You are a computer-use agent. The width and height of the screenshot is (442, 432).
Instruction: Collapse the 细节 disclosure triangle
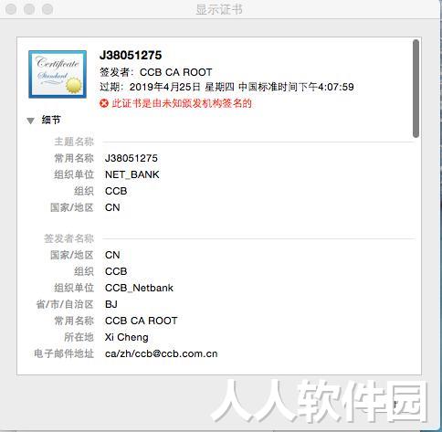point(30,121)
